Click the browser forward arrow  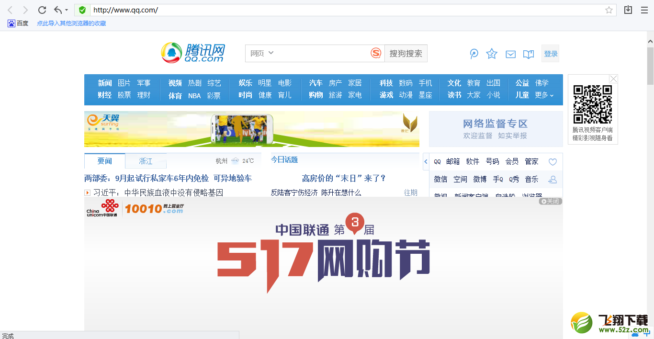(25, 10)
